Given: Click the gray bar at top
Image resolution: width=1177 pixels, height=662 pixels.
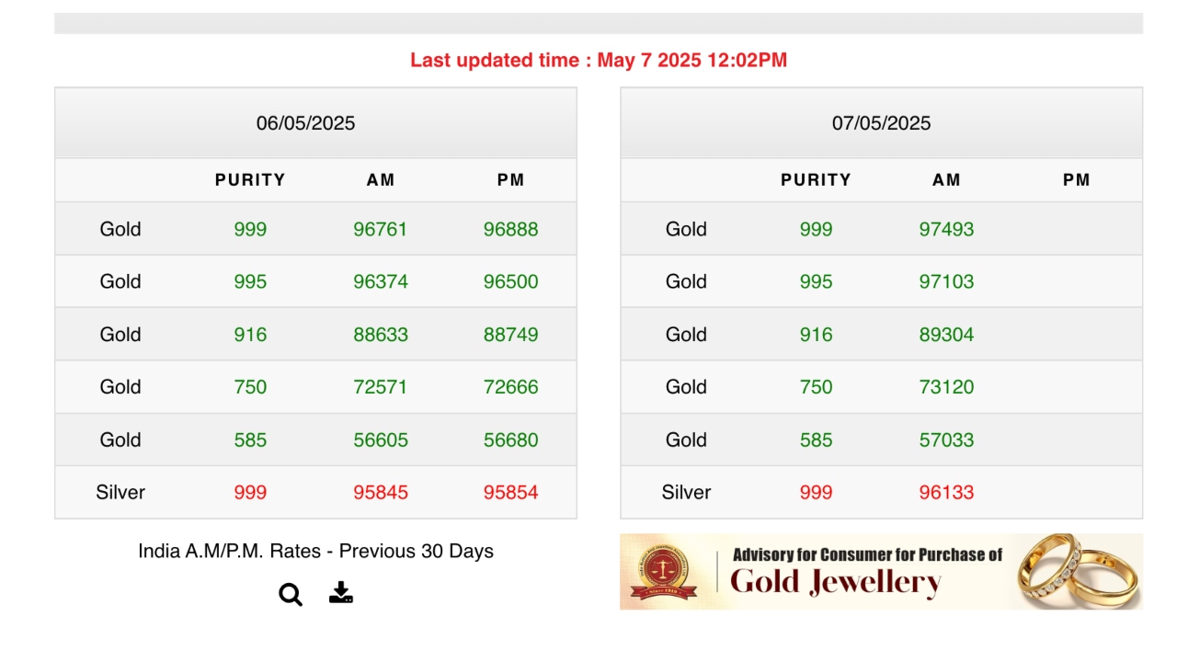Looking at the screenshot, I should point(599,23).
